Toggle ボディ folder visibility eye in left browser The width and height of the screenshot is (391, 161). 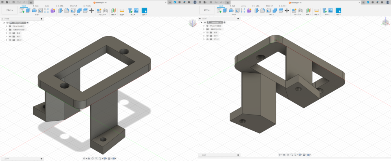pos(10,36)
